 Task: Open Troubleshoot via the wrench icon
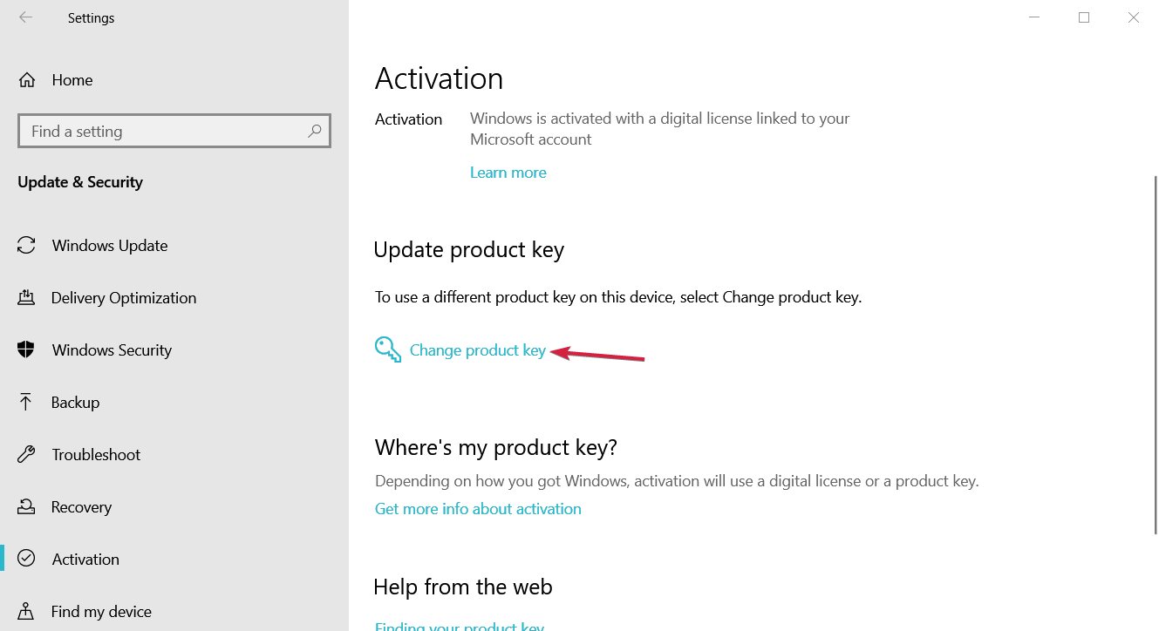coord(26,454)
